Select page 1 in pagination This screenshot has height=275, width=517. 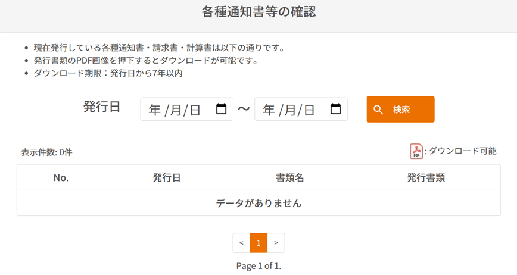pos(258,243)
